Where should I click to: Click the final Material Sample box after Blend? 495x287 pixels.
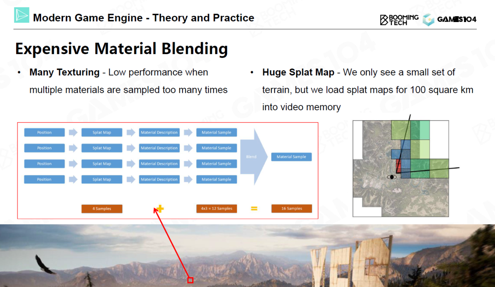291,157
